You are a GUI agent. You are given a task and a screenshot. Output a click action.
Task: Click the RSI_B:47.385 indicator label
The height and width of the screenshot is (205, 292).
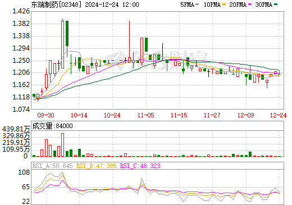coord(96,166)
